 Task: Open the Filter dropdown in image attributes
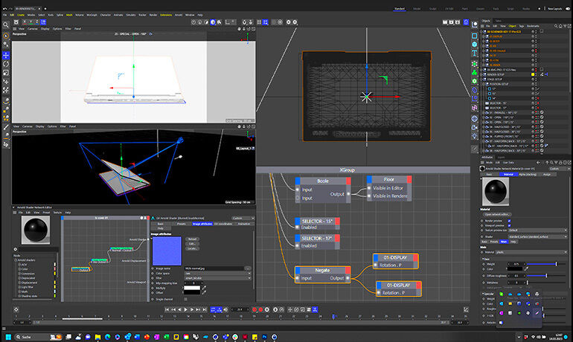coord(216,279)
